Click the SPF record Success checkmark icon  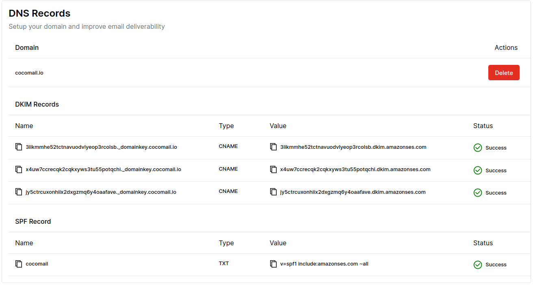pyautogui.click(x=478, y=265)
